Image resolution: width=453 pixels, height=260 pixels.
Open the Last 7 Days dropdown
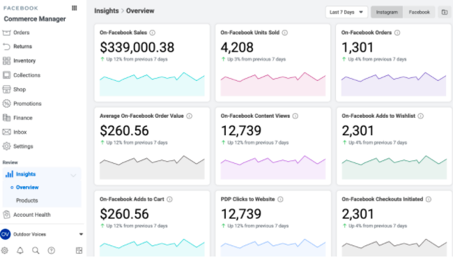[x=346, y=12]
